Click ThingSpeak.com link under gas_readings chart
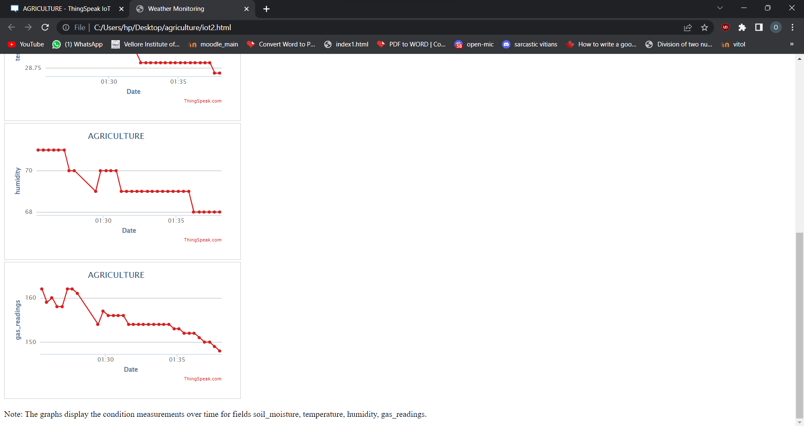The image size is (804, 426). [203, 379]
